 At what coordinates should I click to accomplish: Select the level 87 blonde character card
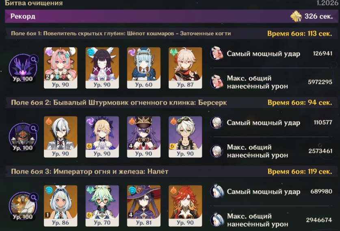coord(185,68)
